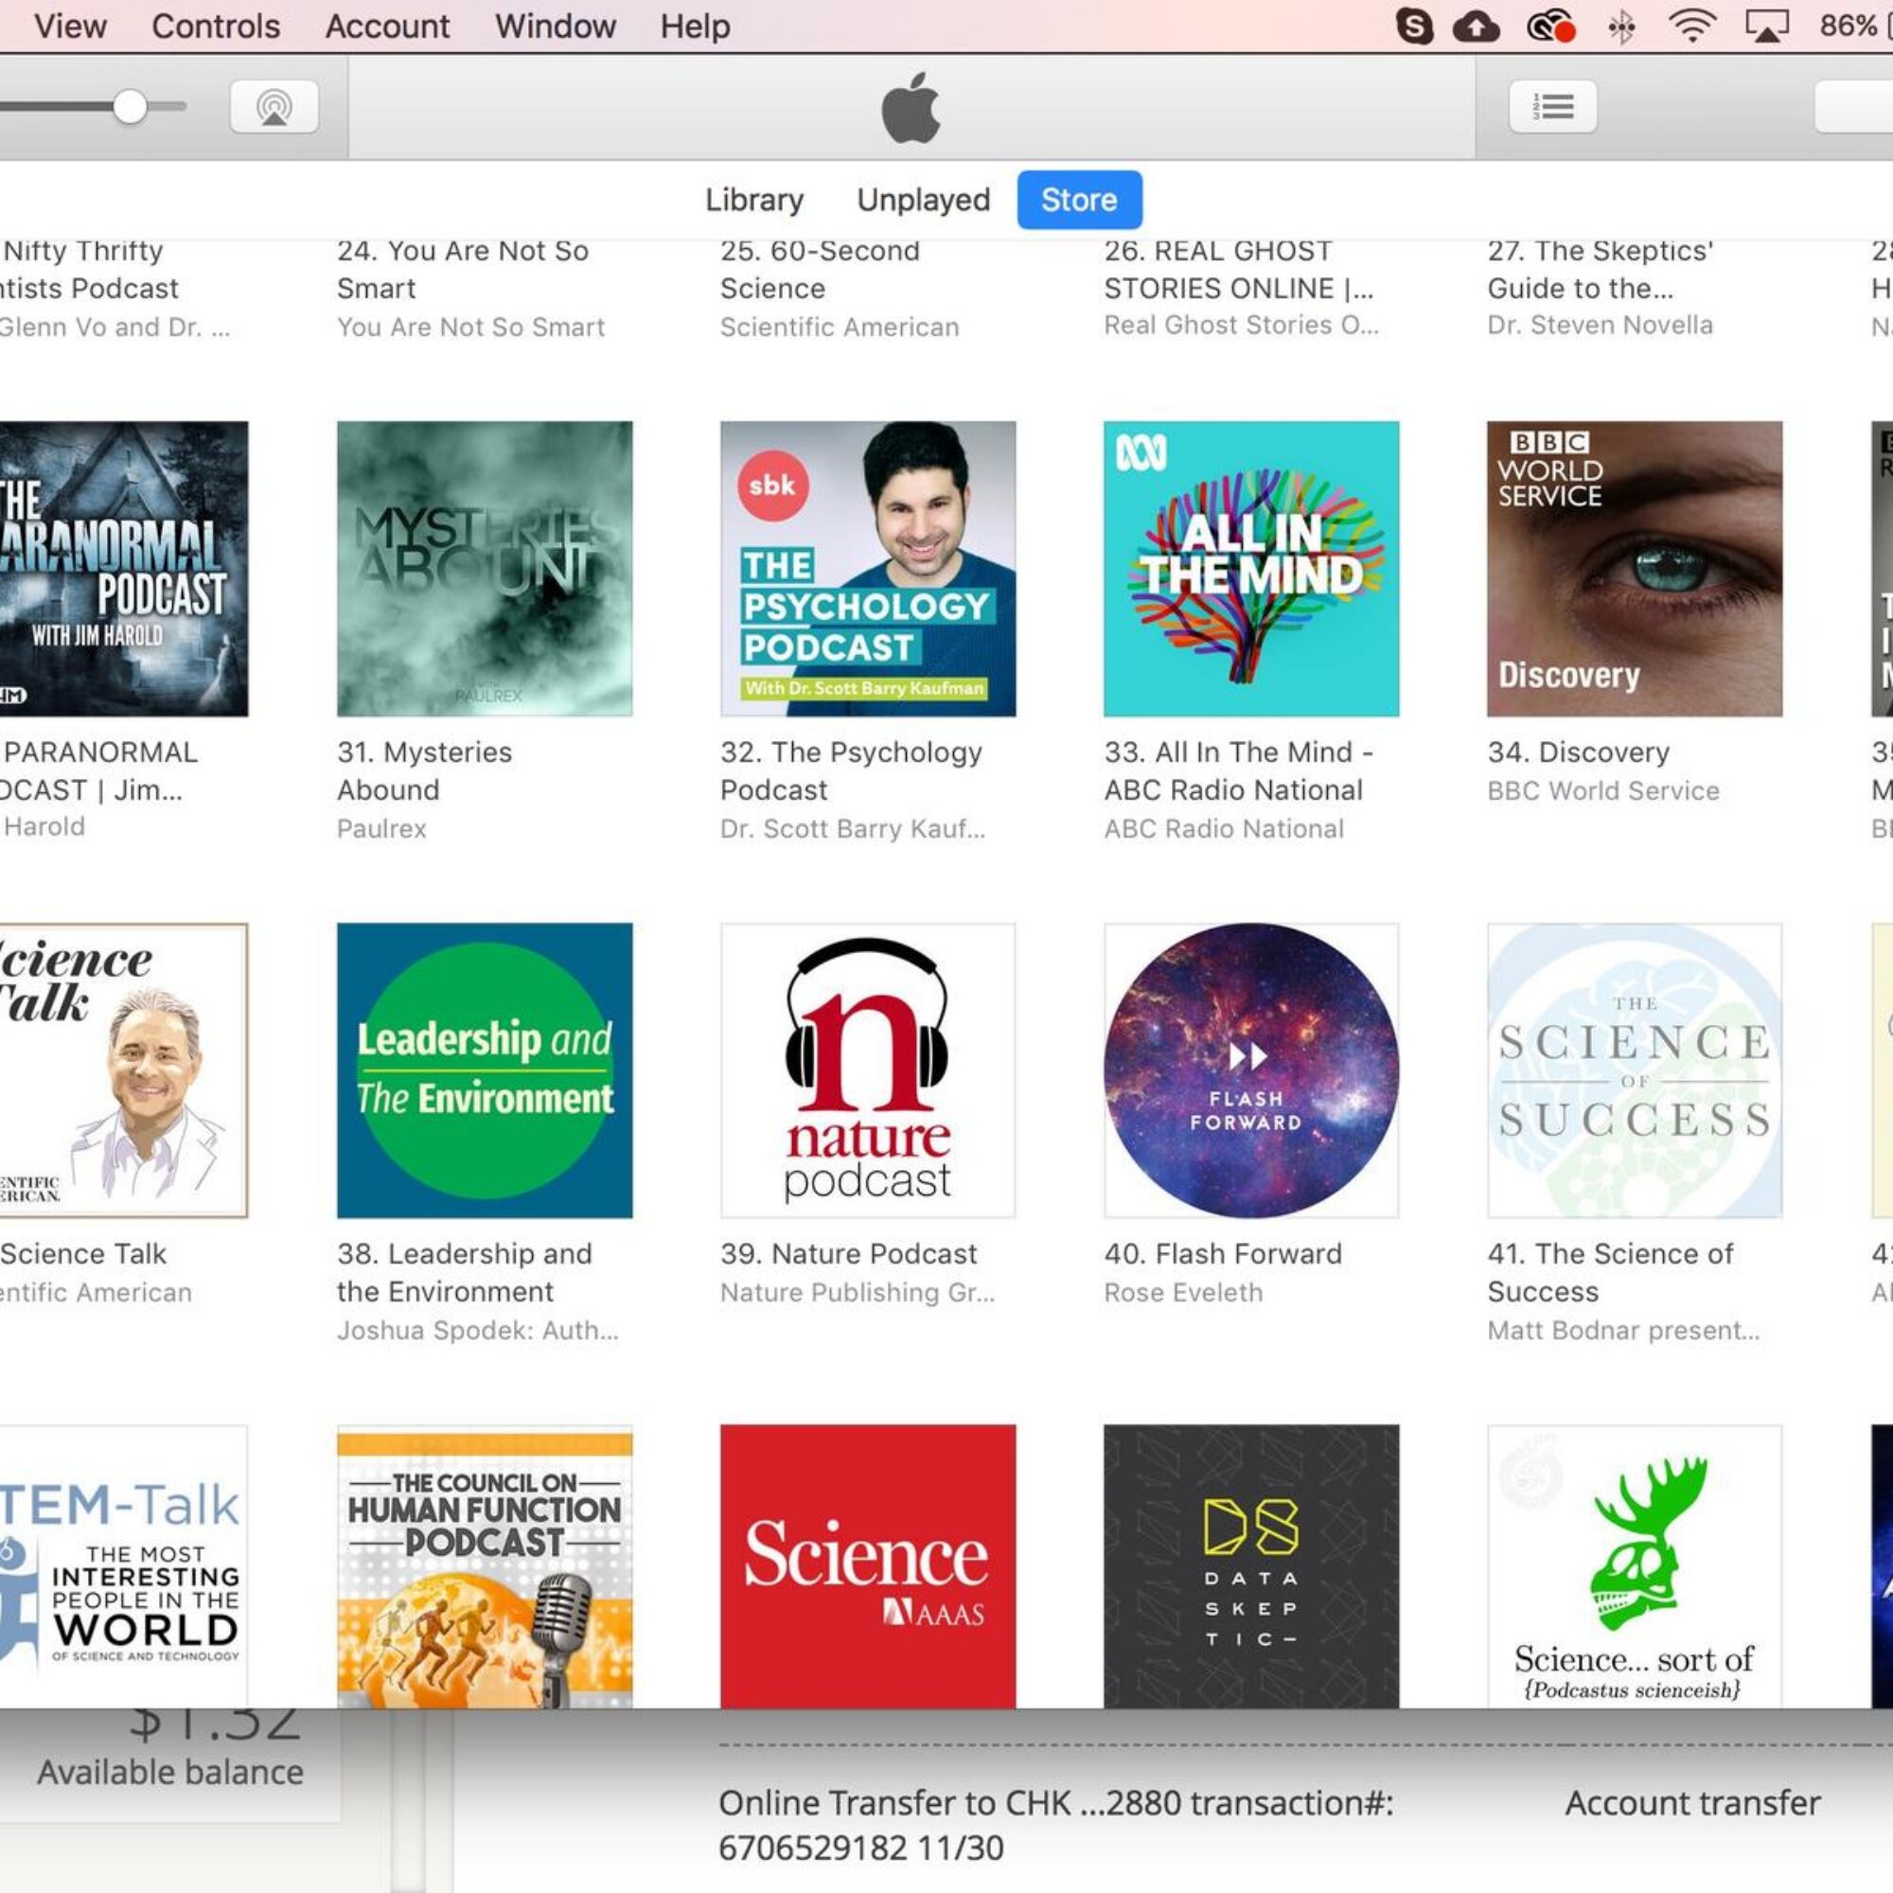The width and height of the screenshot is (1893, 1893).
Task: Open the Bluetooth status menu
Action: (x=1622, y=27)
